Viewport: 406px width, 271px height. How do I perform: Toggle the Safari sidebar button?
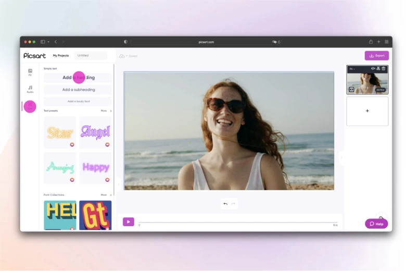coord(43,42)
